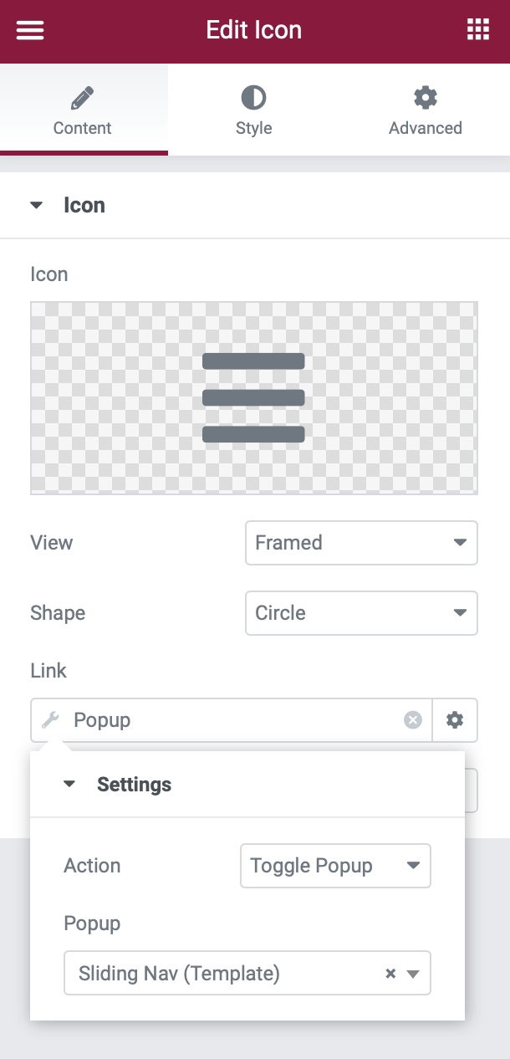Click the Link field showing Popup
510x1059 pixels.
click(x=234, y=720)
